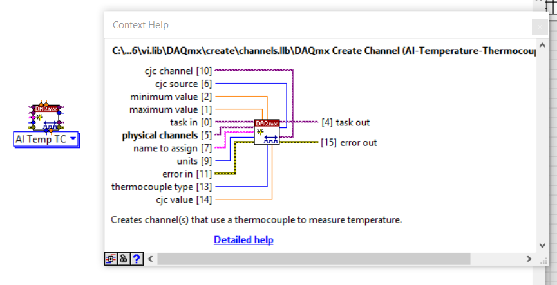Viewport: 557px width, 285px height.
Task: Click the horizontal scrollbar thumb
Action: pos(314,259)
